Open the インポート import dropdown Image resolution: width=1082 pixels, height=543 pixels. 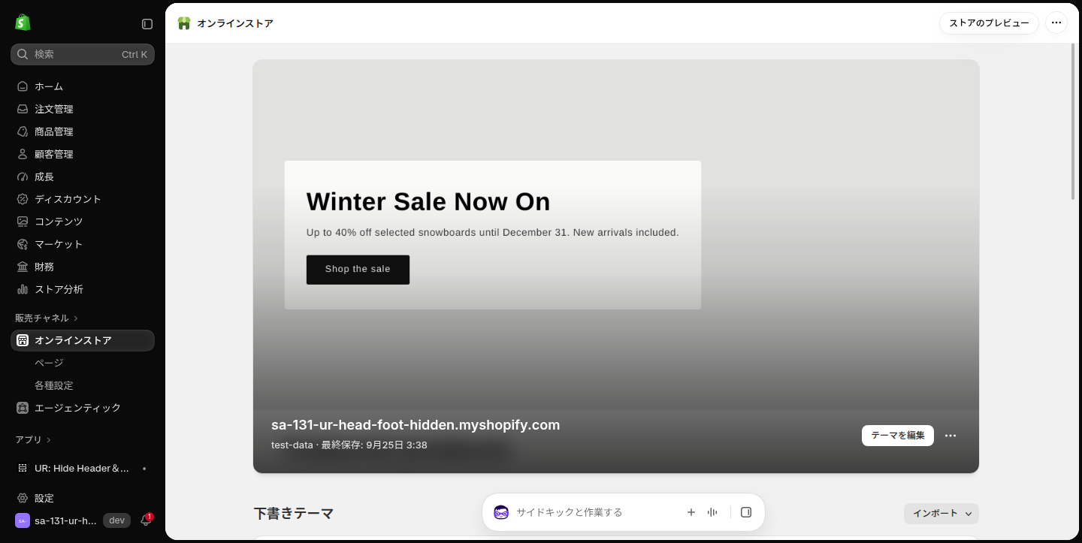click(x=941, y=514)
